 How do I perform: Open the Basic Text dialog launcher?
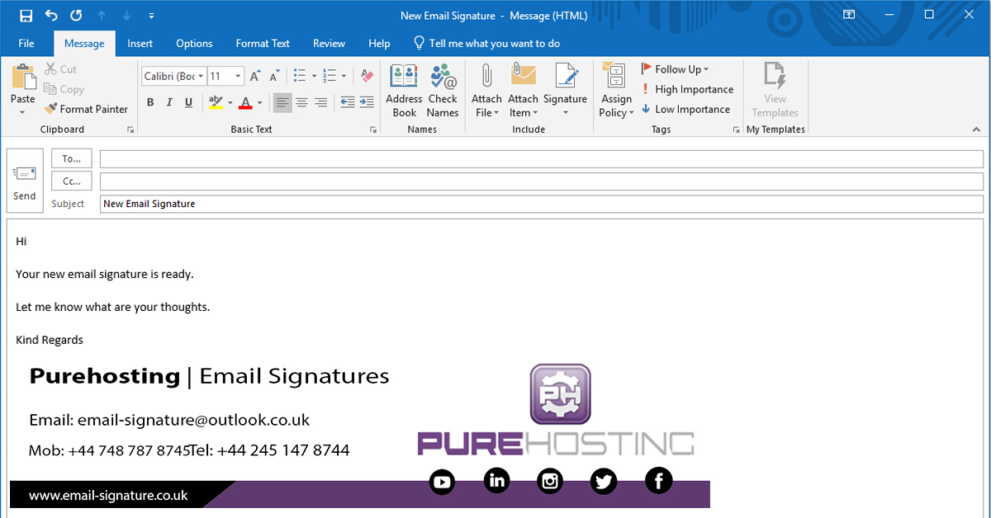(373, 129)
